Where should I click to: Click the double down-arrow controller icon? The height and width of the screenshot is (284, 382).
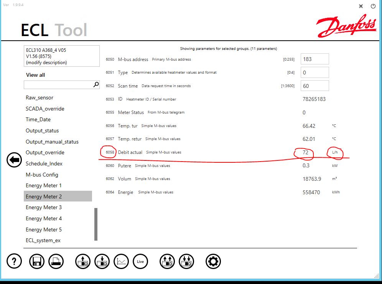tap(187, 261)
